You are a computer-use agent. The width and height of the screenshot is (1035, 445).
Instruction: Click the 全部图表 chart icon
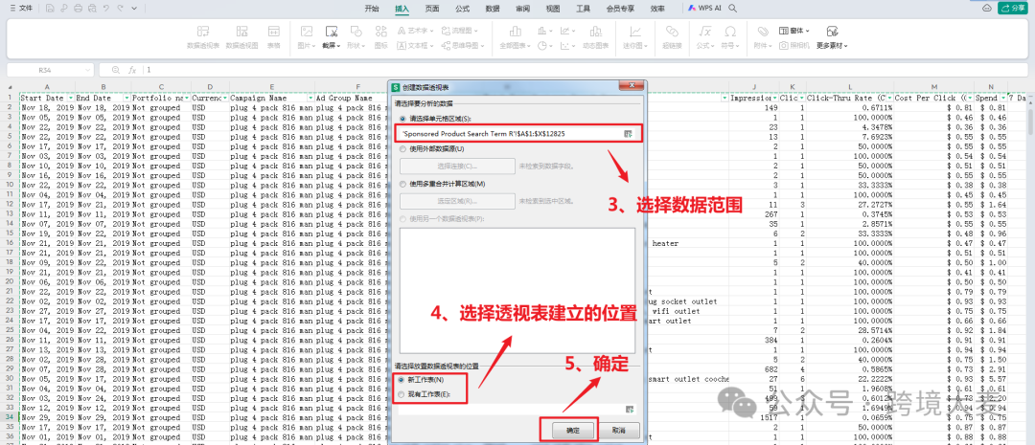point(516,31)
